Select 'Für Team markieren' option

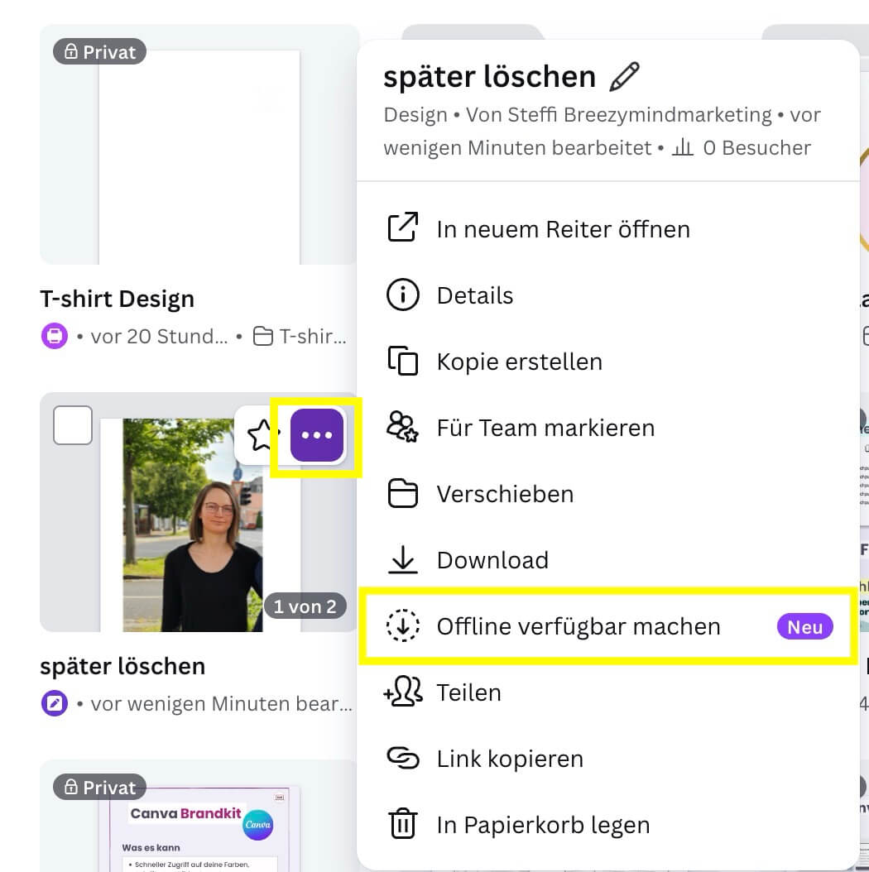pos(545,428)
